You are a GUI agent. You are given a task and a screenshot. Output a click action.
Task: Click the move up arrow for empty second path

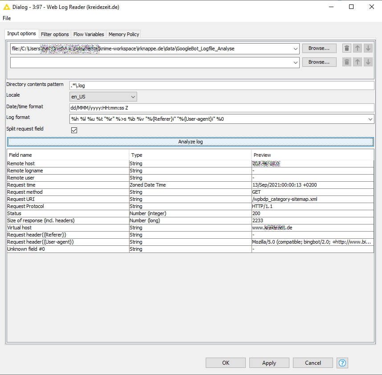coord(358,62)
